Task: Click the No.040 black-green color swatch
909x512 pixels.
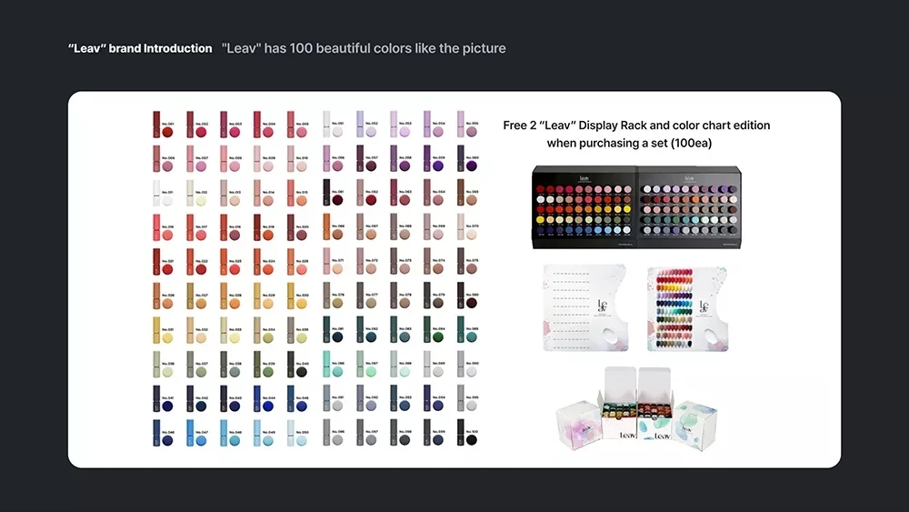Action: pyautogui.click(x=302, y=372)
